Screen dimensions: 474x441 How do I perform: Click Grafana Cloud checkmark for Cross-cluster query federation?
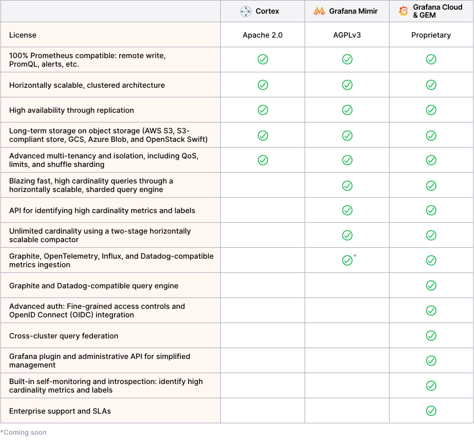(x=431, y=336)
